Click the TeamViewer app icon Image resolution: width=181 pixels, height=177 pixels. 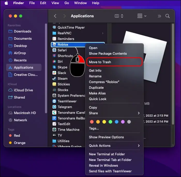pyautogui.click(x=54, y=101)
